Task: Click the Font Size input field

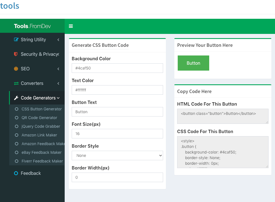Action: click(117, 134)
